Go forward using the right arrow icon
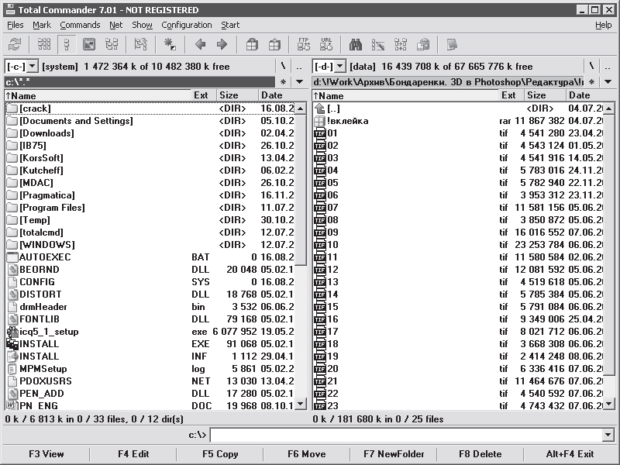The width and height of the screenshot is (620, 465). pos(222,45)
